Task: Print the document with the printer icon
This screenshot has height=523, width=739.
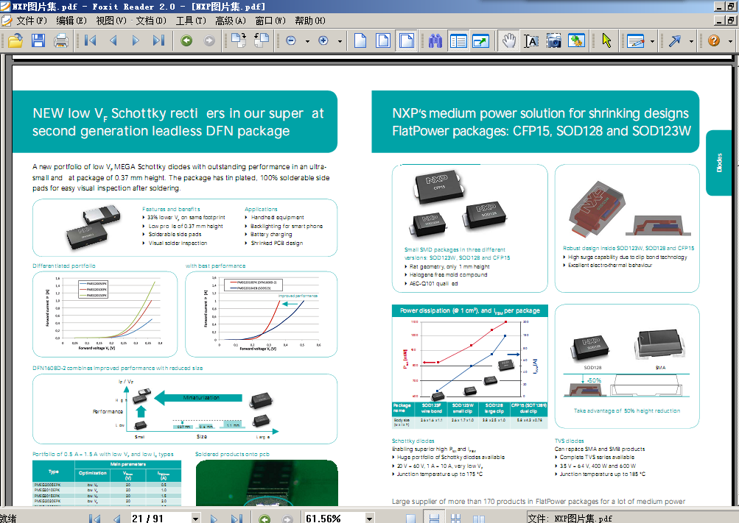Action: coord(61,41)
